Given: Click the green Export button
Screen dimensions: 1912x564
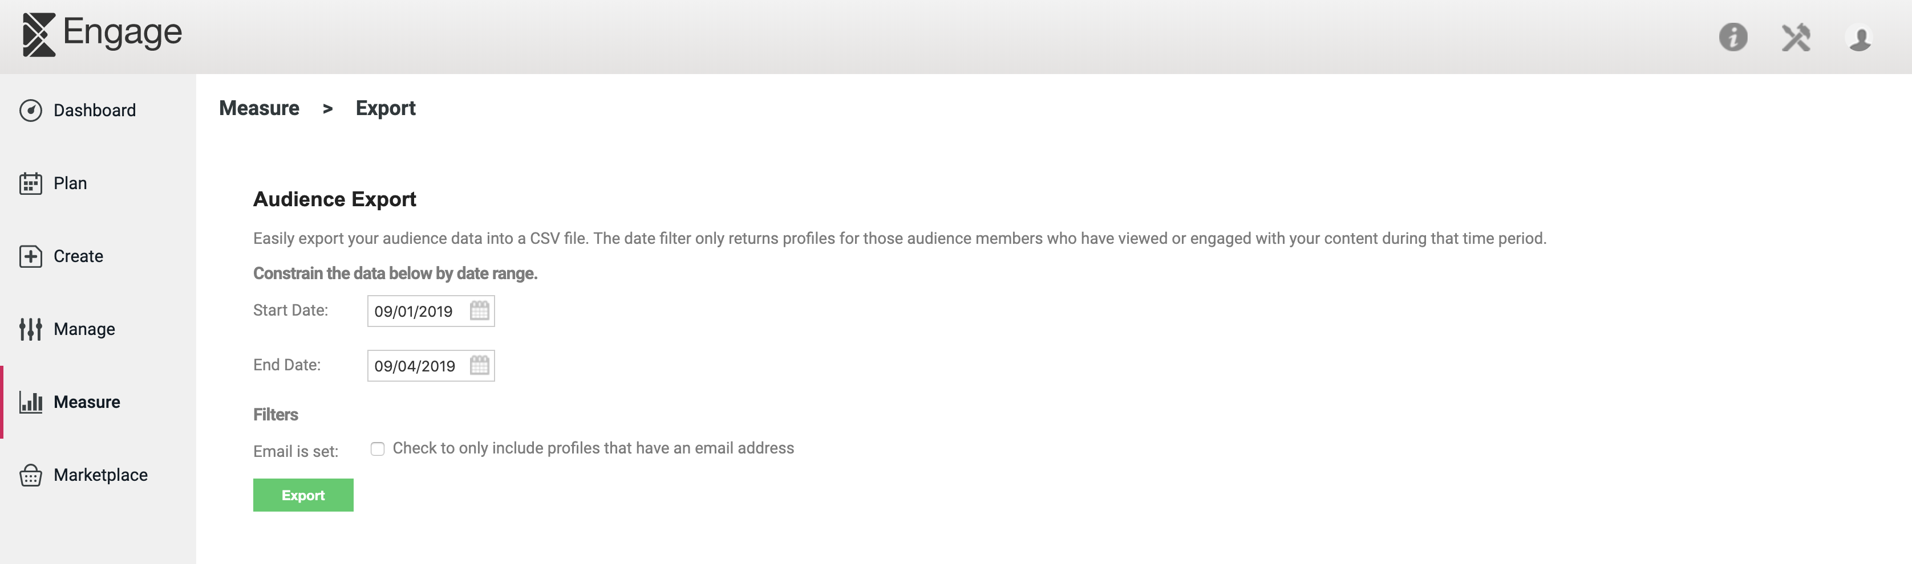Looking at the screenshot, I should pyautogui.click(x=303, y=495).
